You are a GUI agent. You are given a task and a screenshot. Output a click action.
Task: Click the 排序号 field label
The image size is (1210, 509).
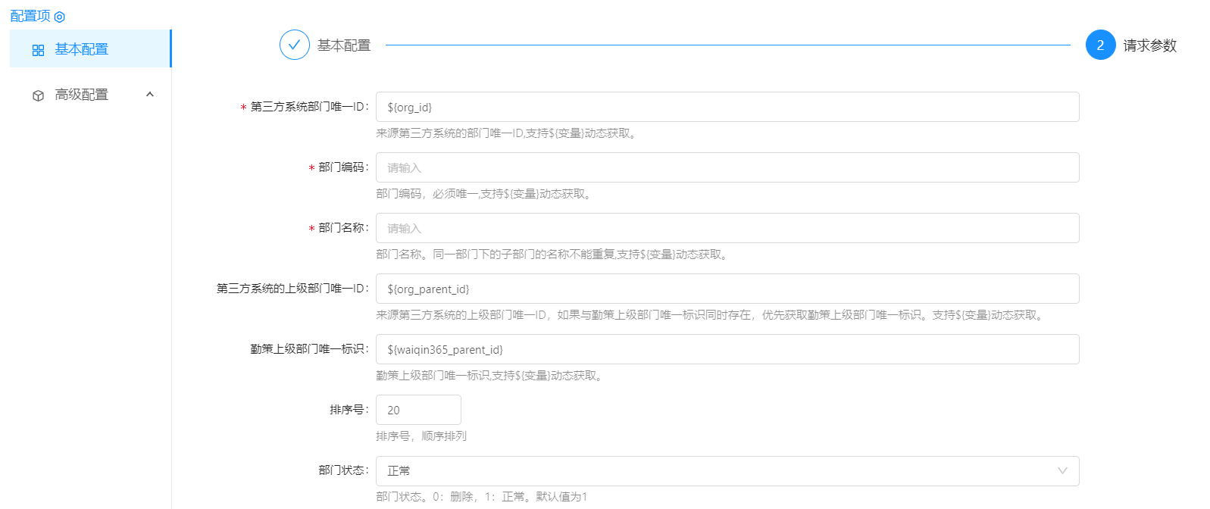click(x=348, y=410)
